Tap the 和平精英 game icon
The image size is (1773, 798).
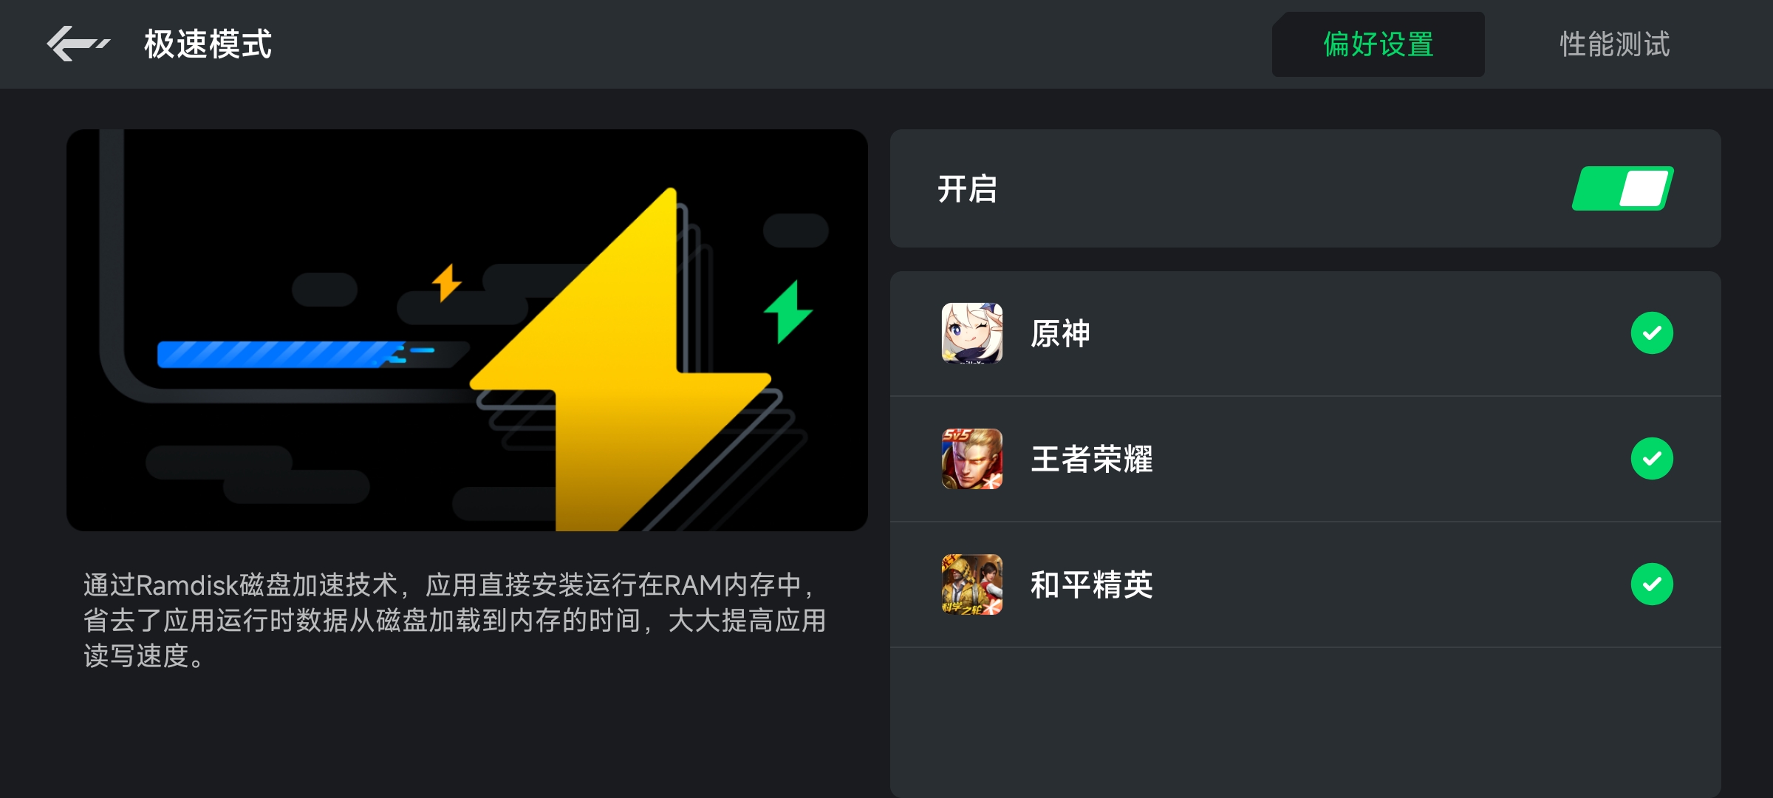pos(971,584)
